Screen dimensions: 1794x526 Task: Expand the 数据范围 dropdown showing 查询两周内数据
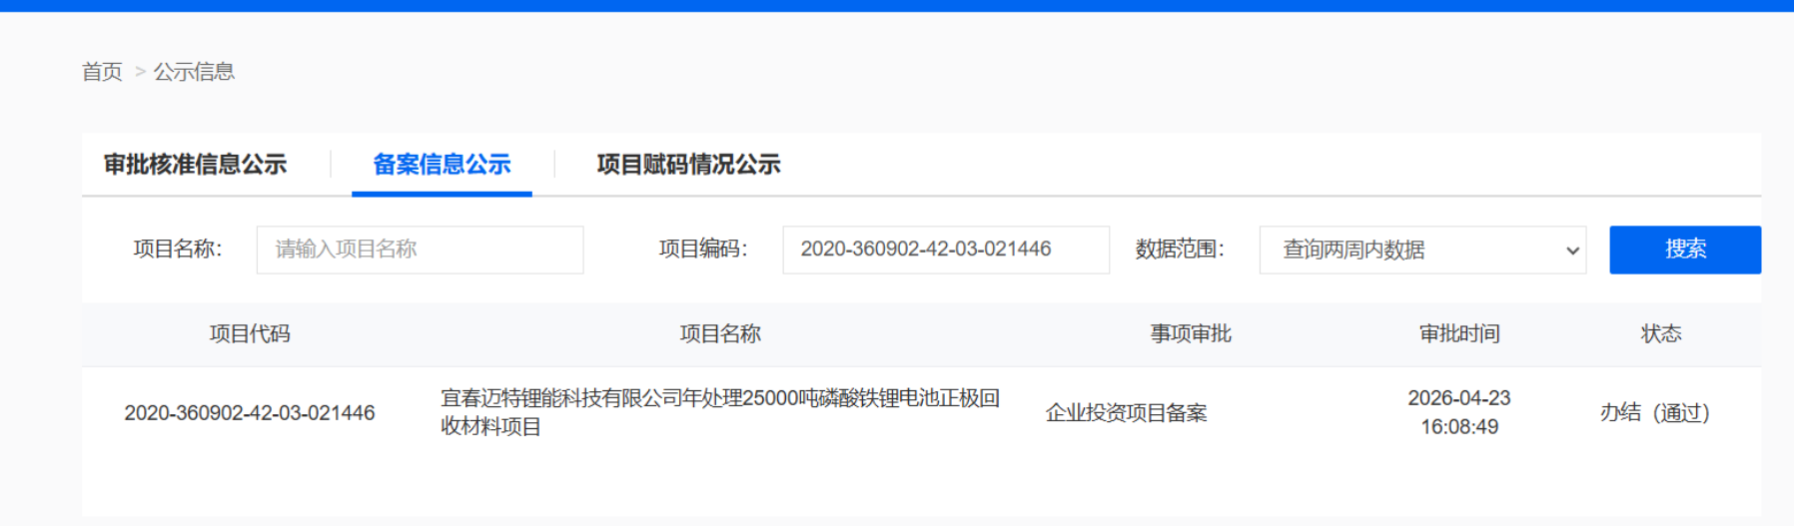point(1422,250)
